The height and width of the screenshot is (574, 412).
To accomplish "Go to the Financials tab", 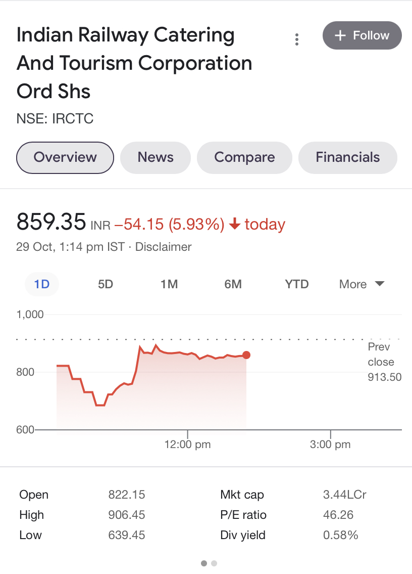I will pos(347,157).
